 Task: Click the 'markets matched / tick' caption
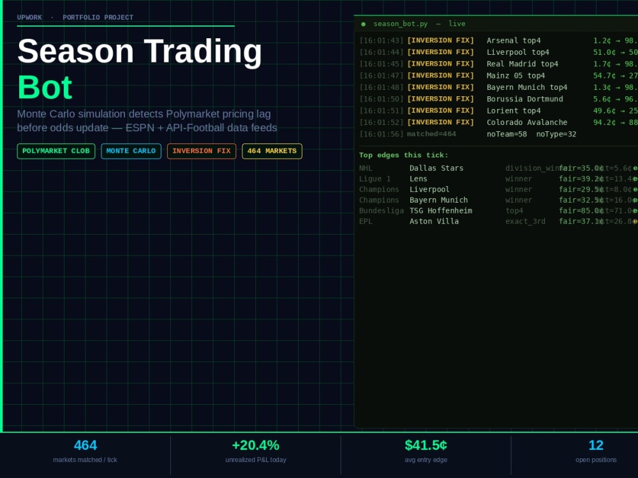click(x=85, y=460)
